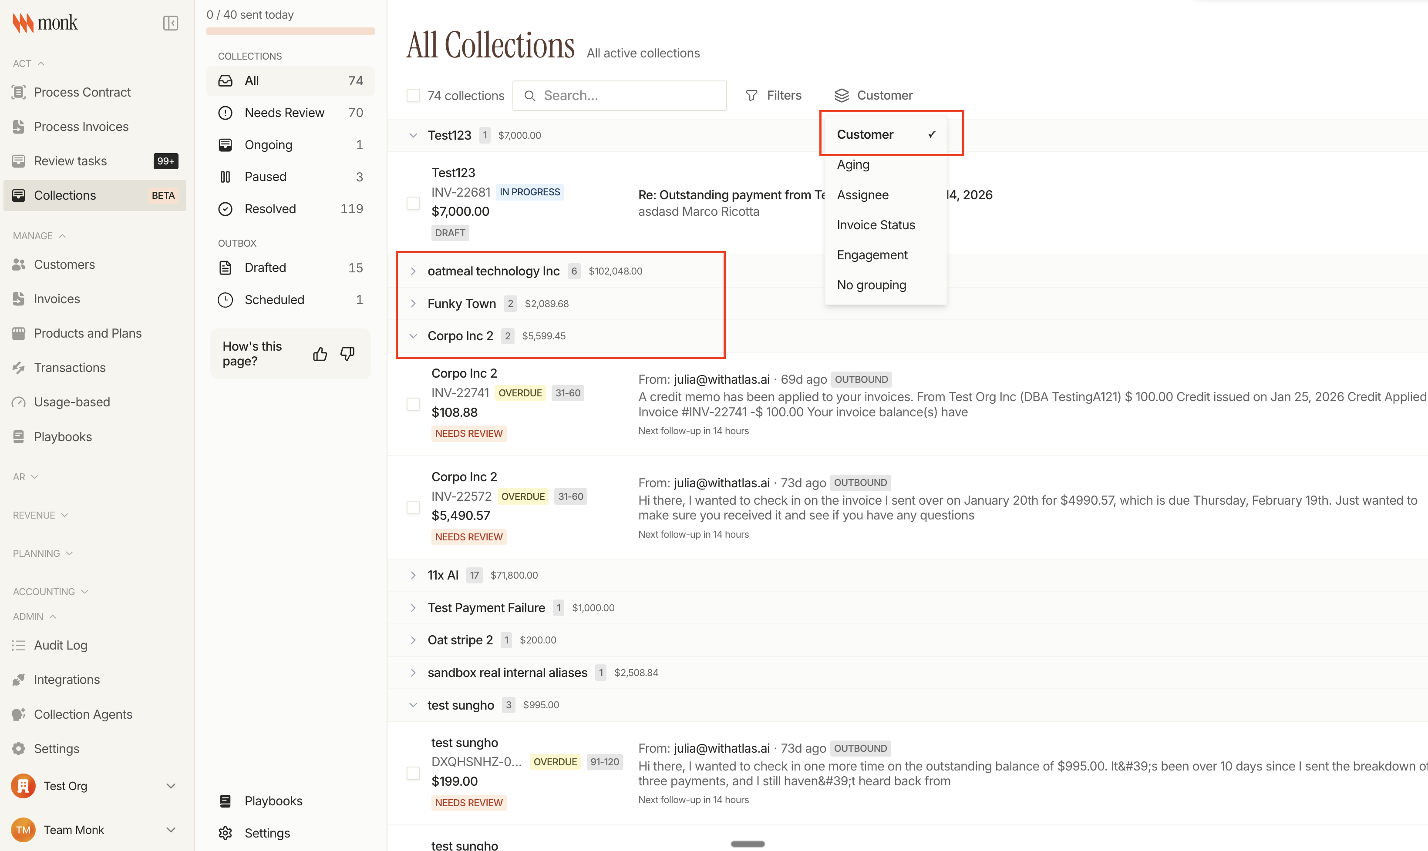The width and height of the screenshot is (1428, 851).
Task: Click the sent today progress bar
Action: (x=290, y=31)
